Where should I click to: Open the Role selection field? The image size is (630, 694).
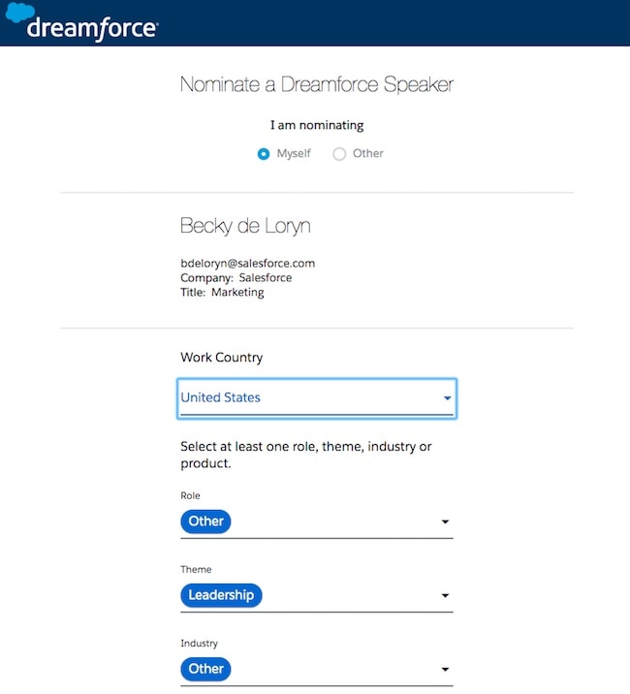click(x=330, y=521)
